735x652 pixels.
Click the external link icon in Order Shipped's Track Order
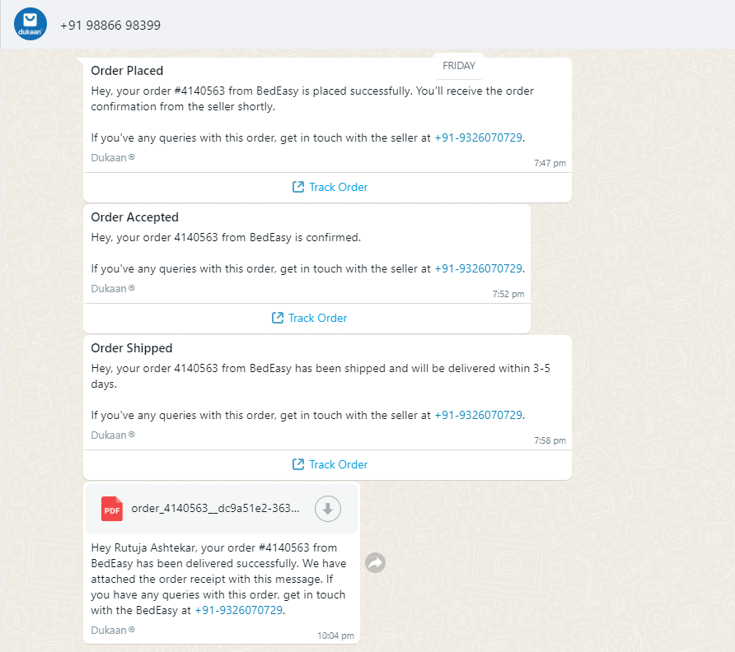(298, 464)
